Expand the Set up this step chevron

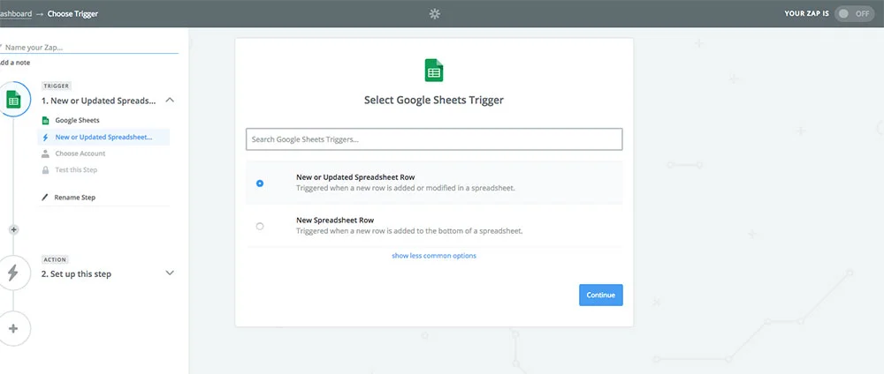point(170,273)
